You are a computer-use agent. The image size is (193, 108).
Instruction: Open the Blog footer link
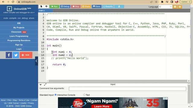click(15, 100)
